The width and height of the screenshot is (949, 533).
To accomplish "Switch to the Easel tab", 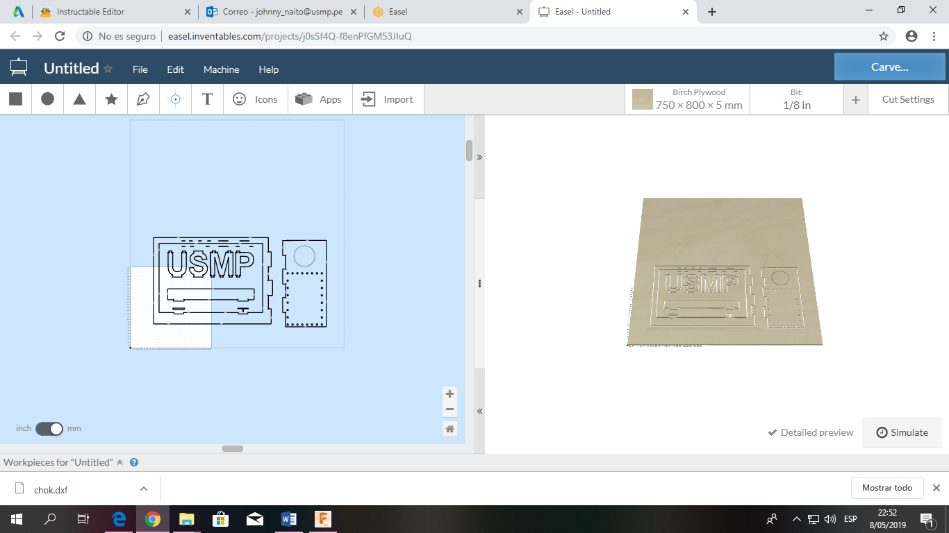I will point(447,12).
